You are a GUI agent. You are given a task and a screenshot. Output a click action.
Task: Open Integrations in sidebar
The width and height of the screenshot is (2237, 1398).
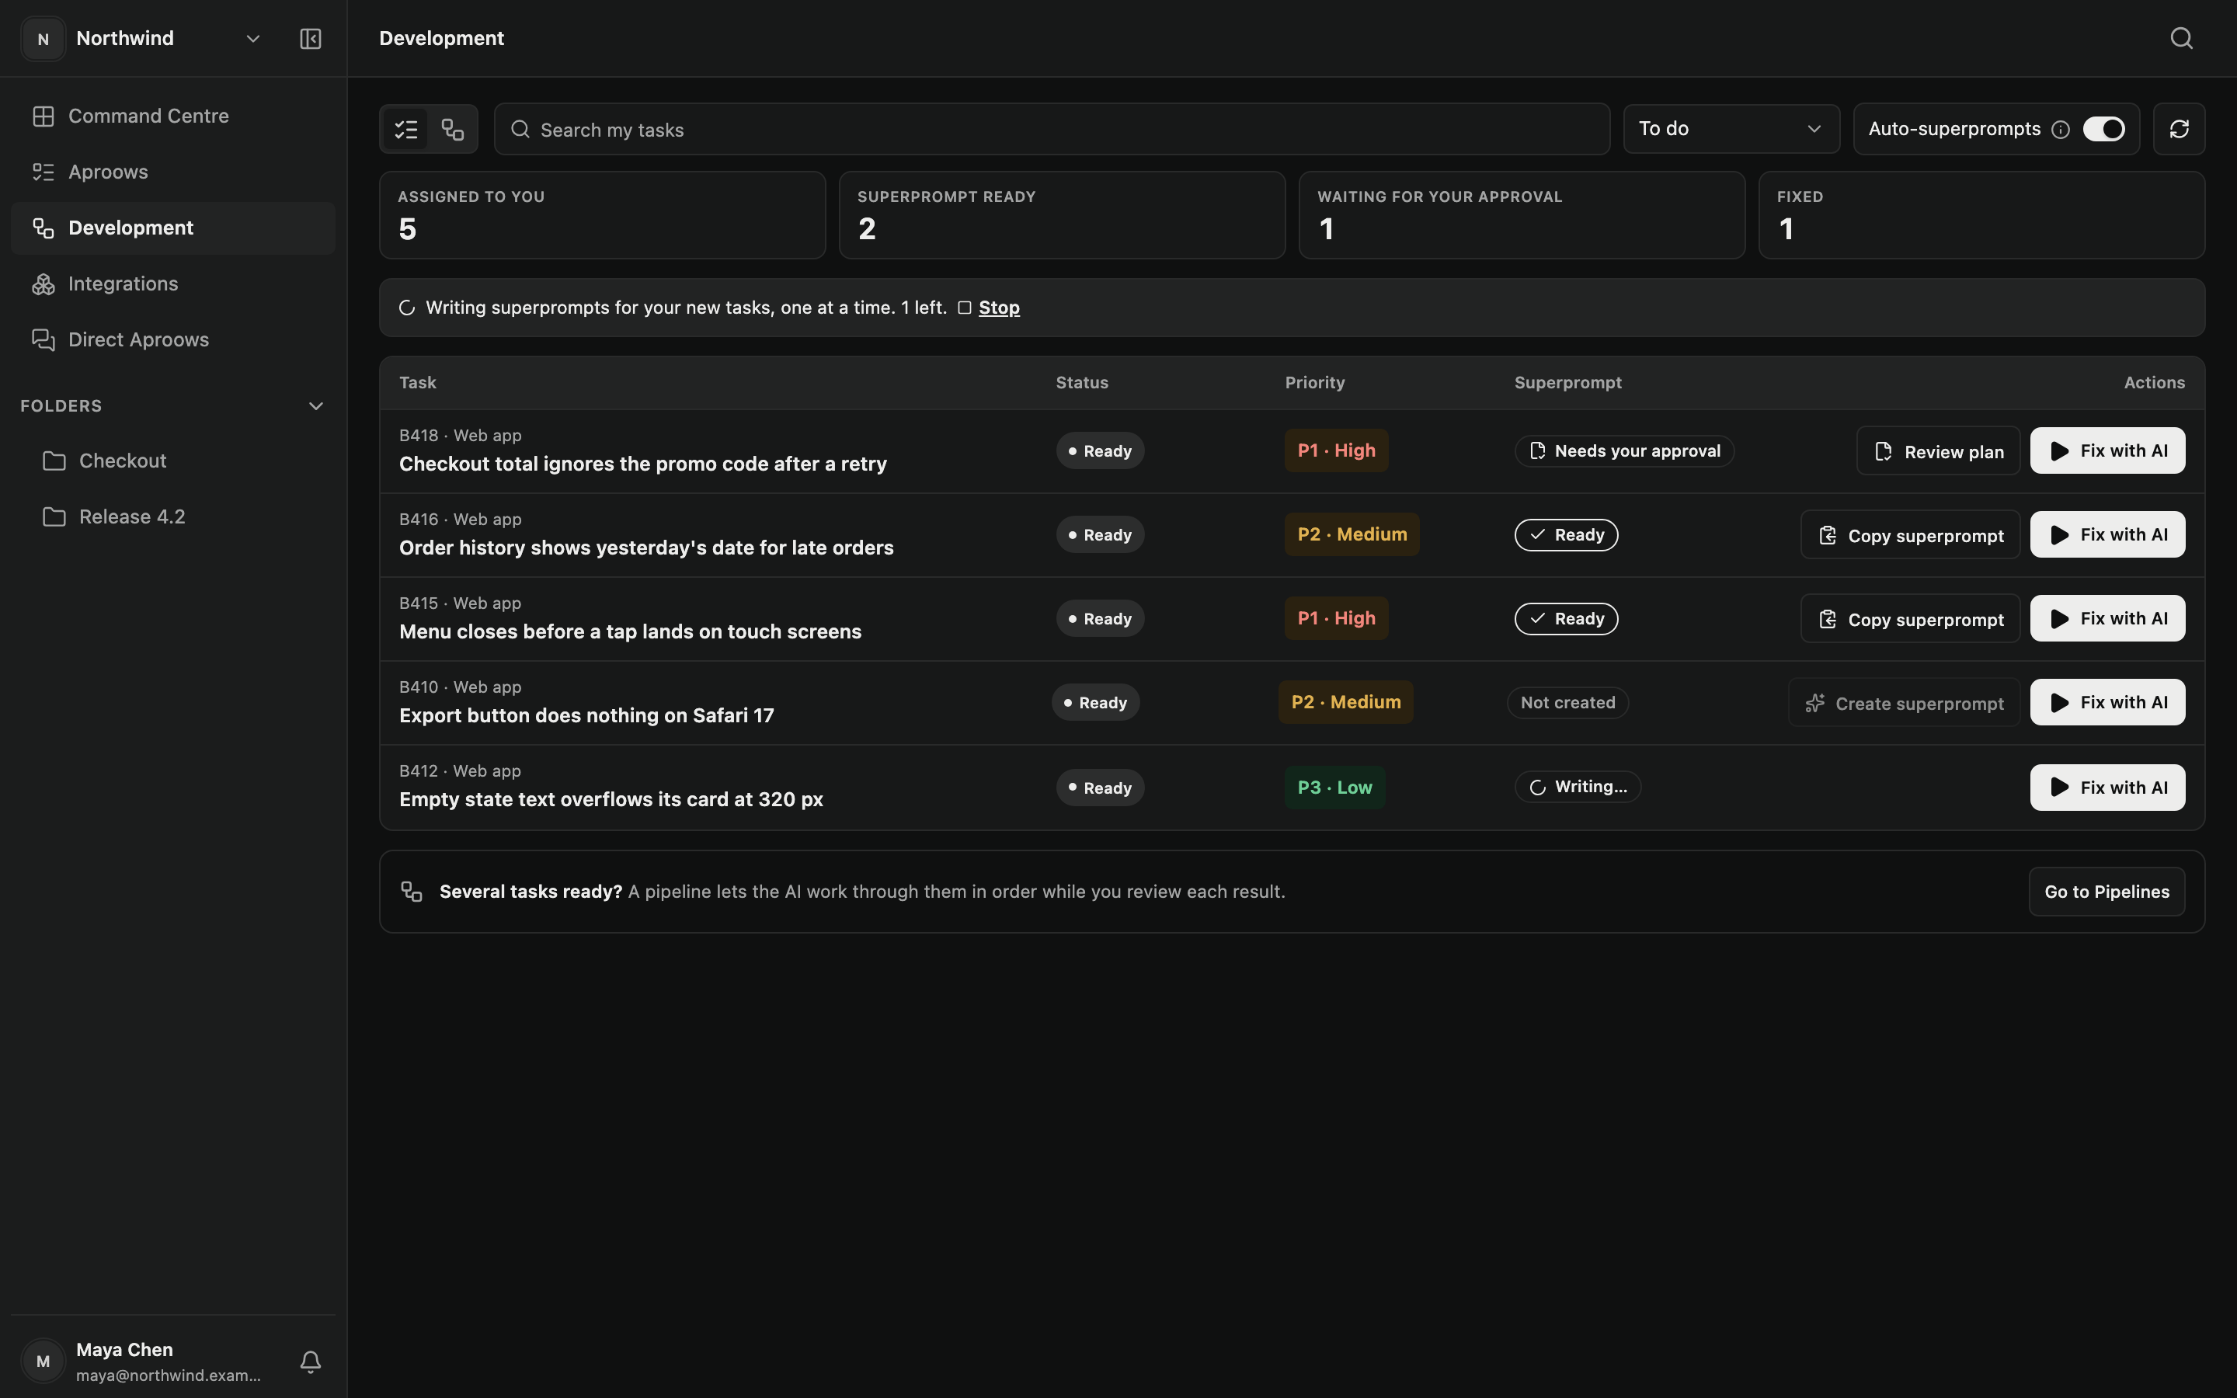(x=173, y=283)
